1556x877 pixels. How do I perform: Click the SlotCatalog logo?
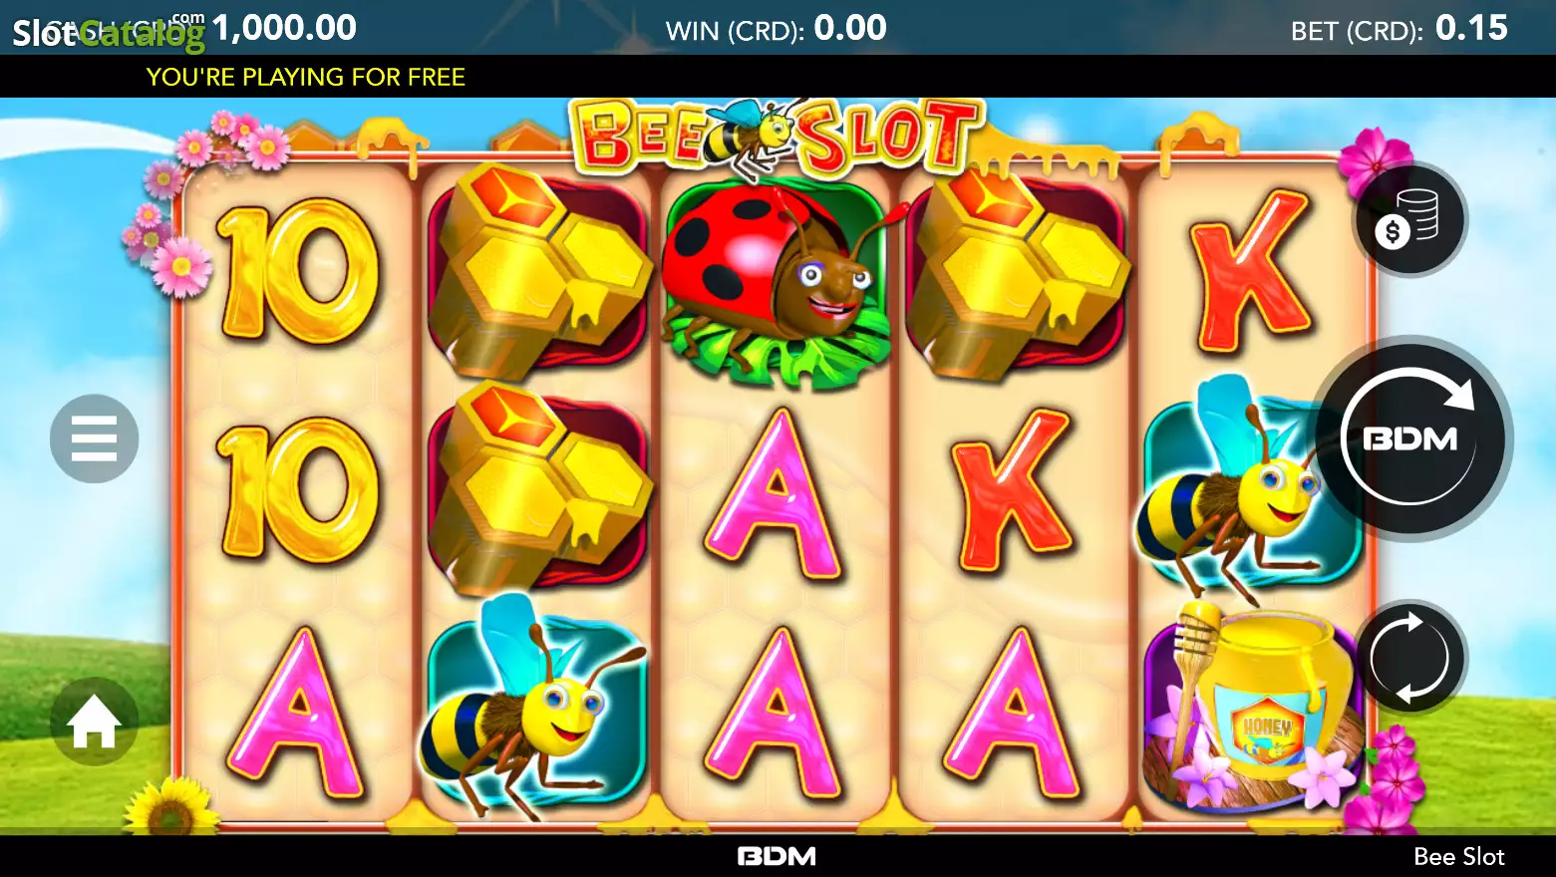pos(108,30)
